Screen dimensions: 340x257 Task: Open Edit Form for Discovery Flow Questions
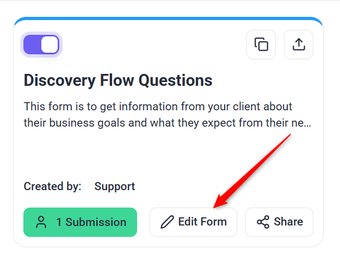pyautogui.click(x=193, y=222)
